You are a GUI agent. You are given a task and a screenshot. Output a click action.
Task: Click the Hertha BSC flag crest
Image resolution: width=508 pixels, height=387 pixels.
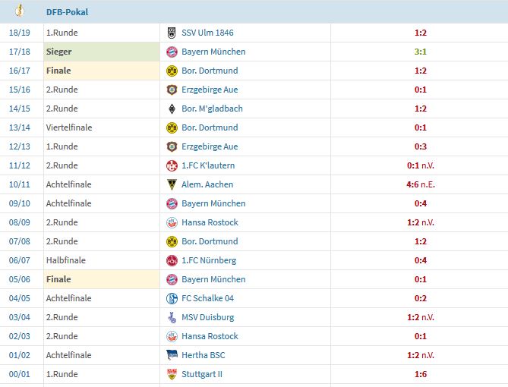[x=172, y=355]
